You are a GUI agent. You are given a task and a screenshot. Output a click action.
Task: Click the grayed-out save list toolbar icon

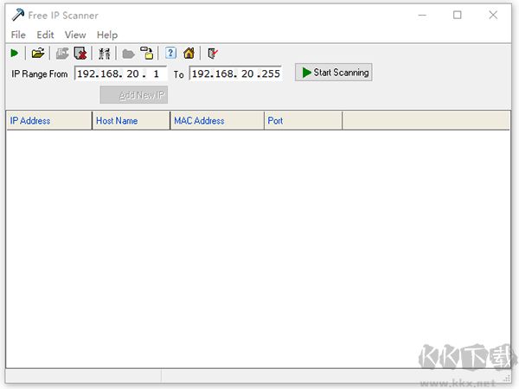(62, 54)
